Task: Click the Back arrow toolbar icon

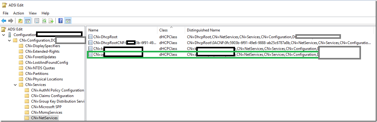Action: (x=4, y=21)
